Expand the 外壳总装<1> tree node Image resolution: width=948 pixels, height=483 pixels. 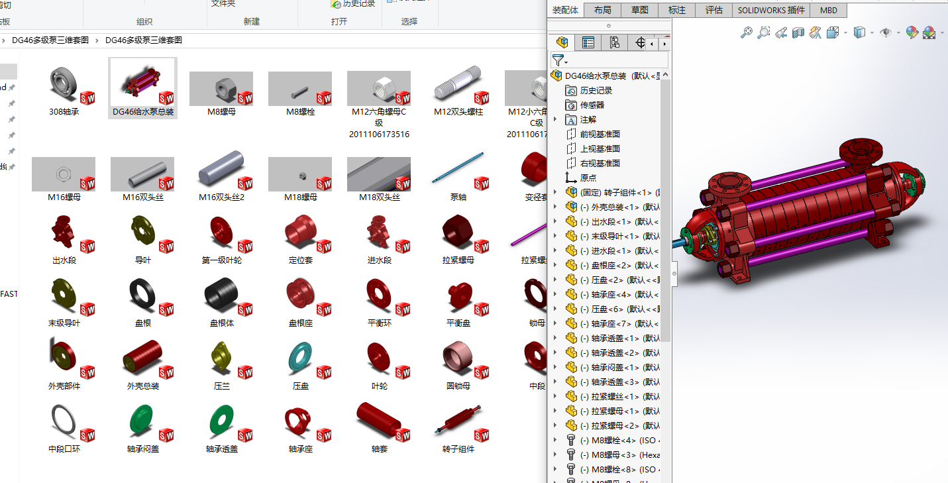tap(555, 207)
